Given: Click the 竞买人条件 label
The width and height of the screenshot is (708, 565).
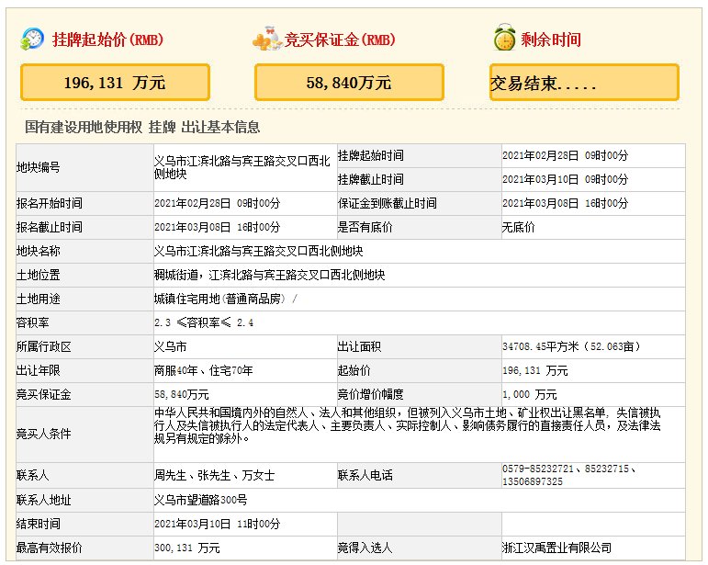Looking at the screenshot, I should [x=44, y=434].
